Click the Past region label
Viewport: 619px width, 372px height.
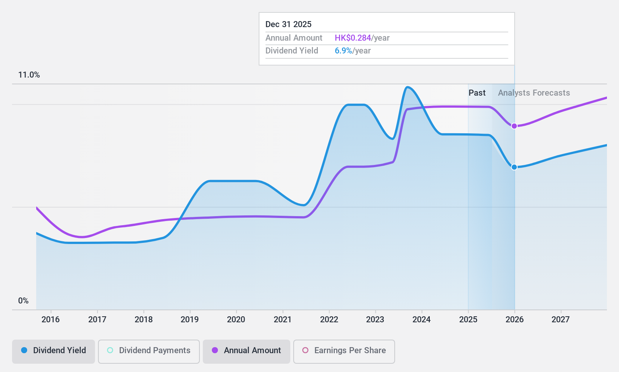[477, 93]
